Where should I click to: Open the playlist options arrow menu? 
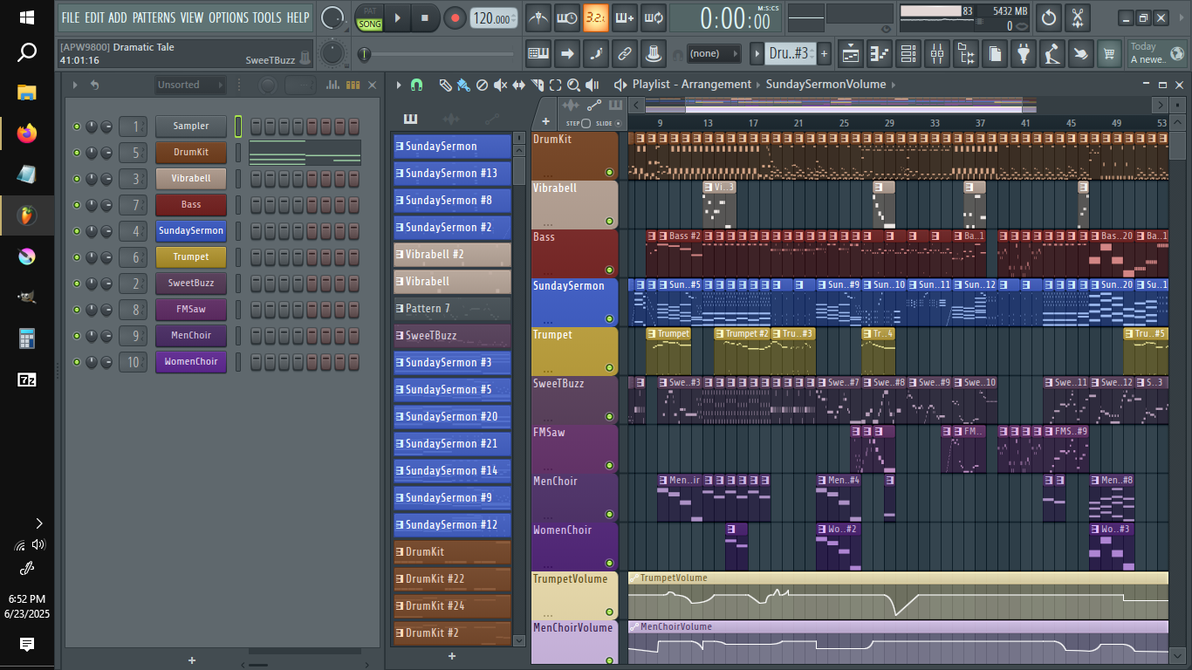click(x=399, y=85)
